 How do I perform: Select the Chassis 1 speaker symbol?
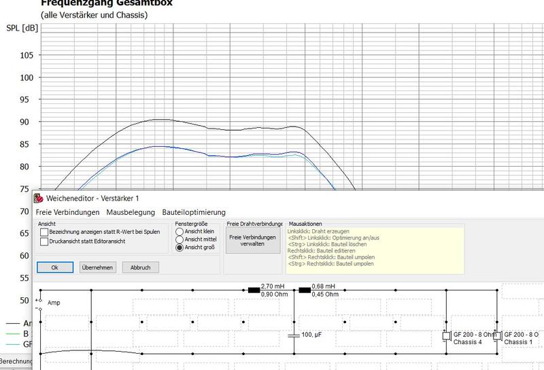[497, 336]
